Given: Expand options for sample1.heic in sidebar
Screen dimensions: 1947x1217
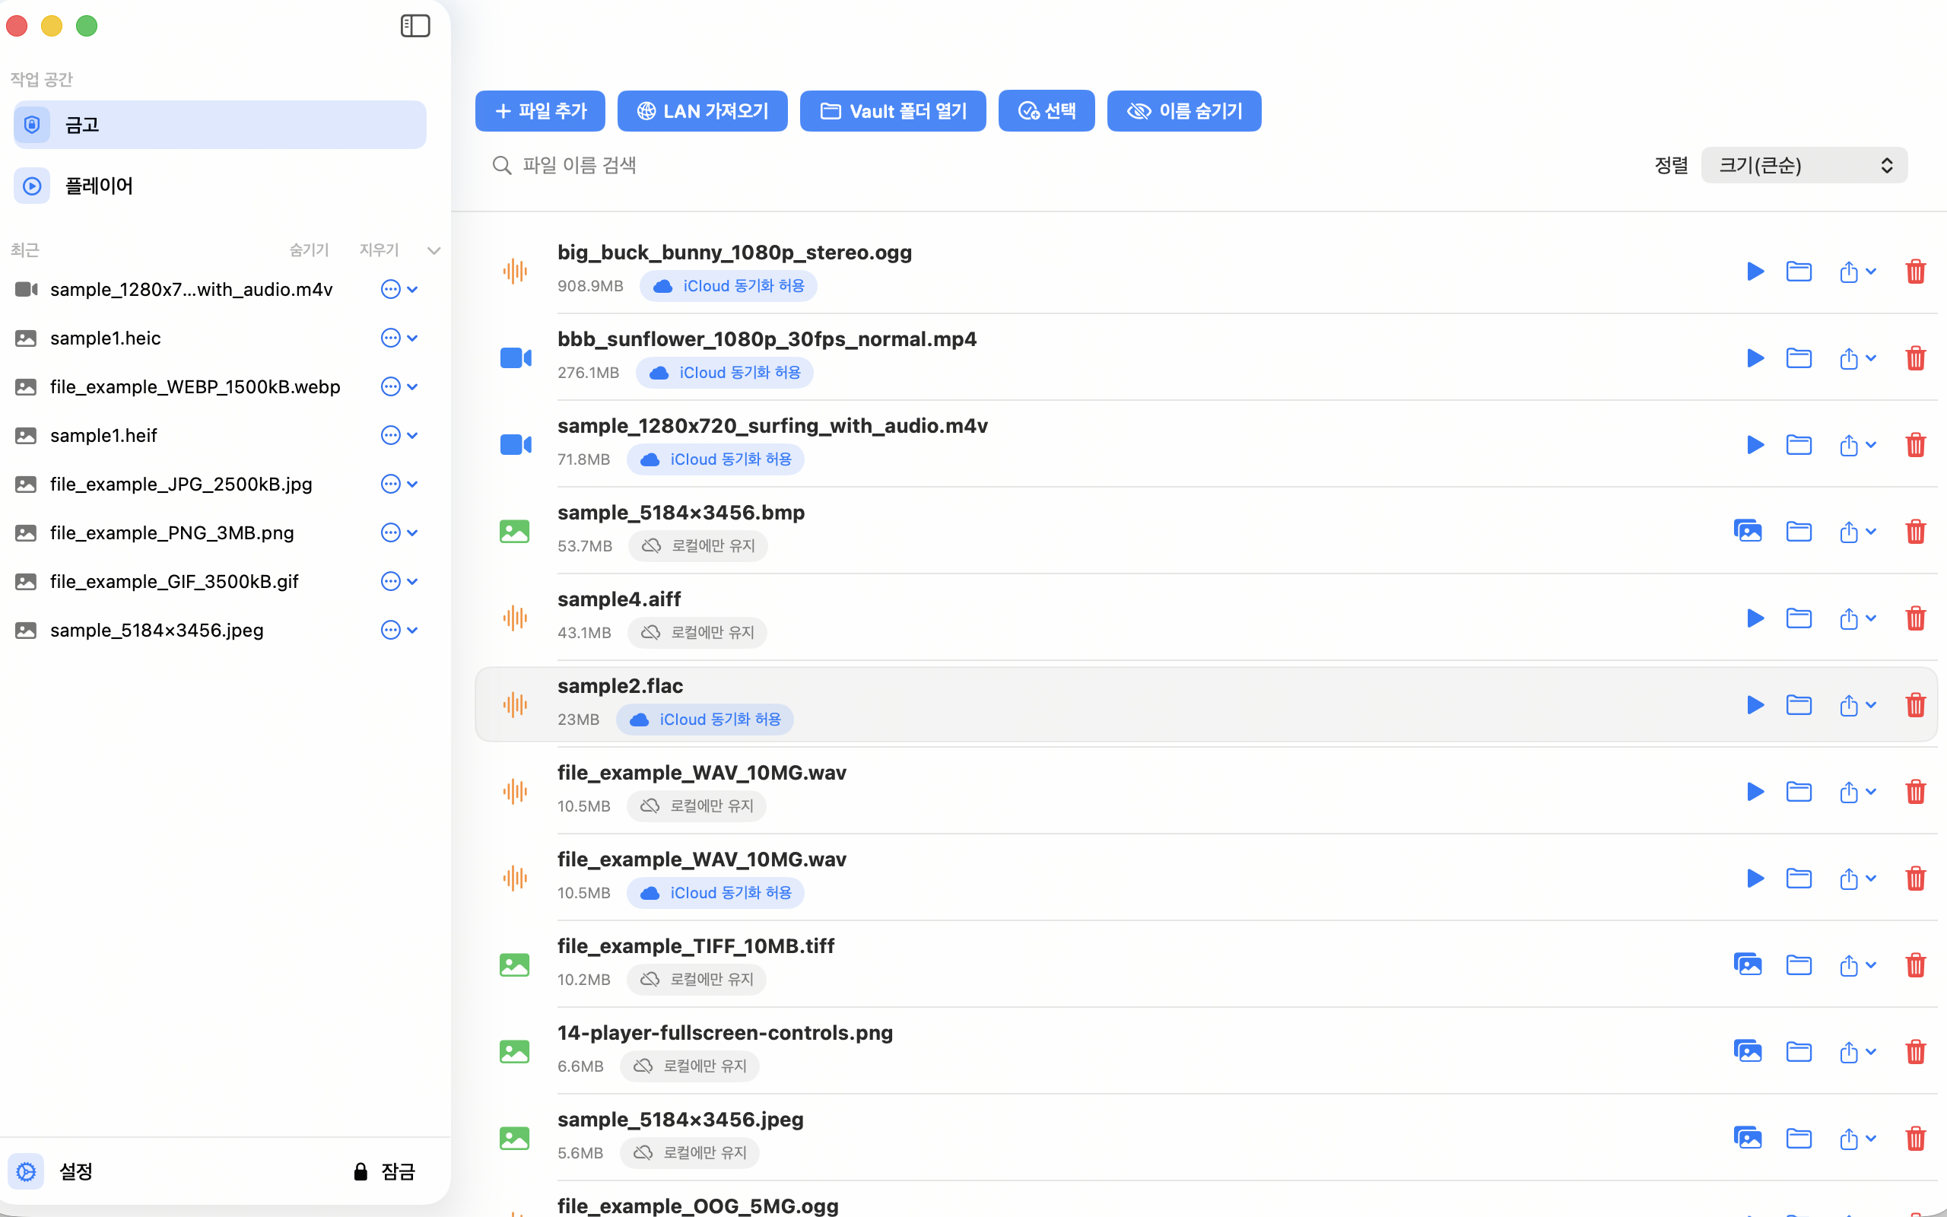Looking at the screenshot, I should coord(390,338).
